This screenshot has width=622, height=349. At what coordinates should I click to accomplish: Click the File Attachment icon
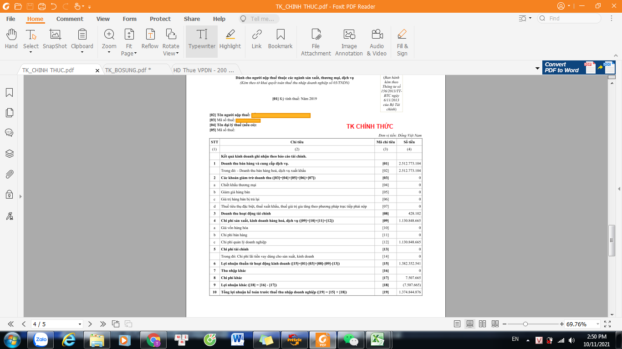(x=316, y=42)
